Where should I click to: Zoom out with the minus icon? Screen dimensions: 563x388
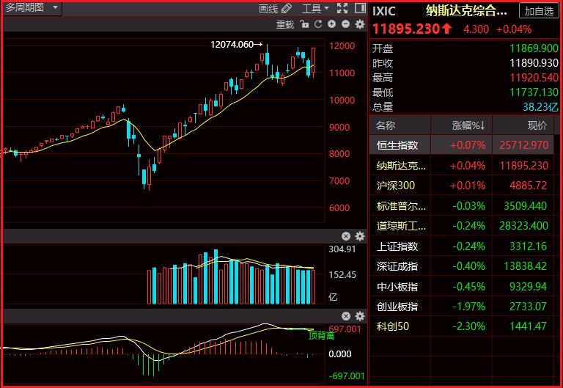click(x=345, y=24)
